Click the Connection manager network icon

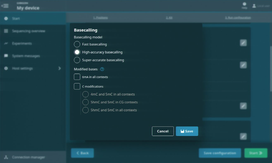click(x=6, y=157)
